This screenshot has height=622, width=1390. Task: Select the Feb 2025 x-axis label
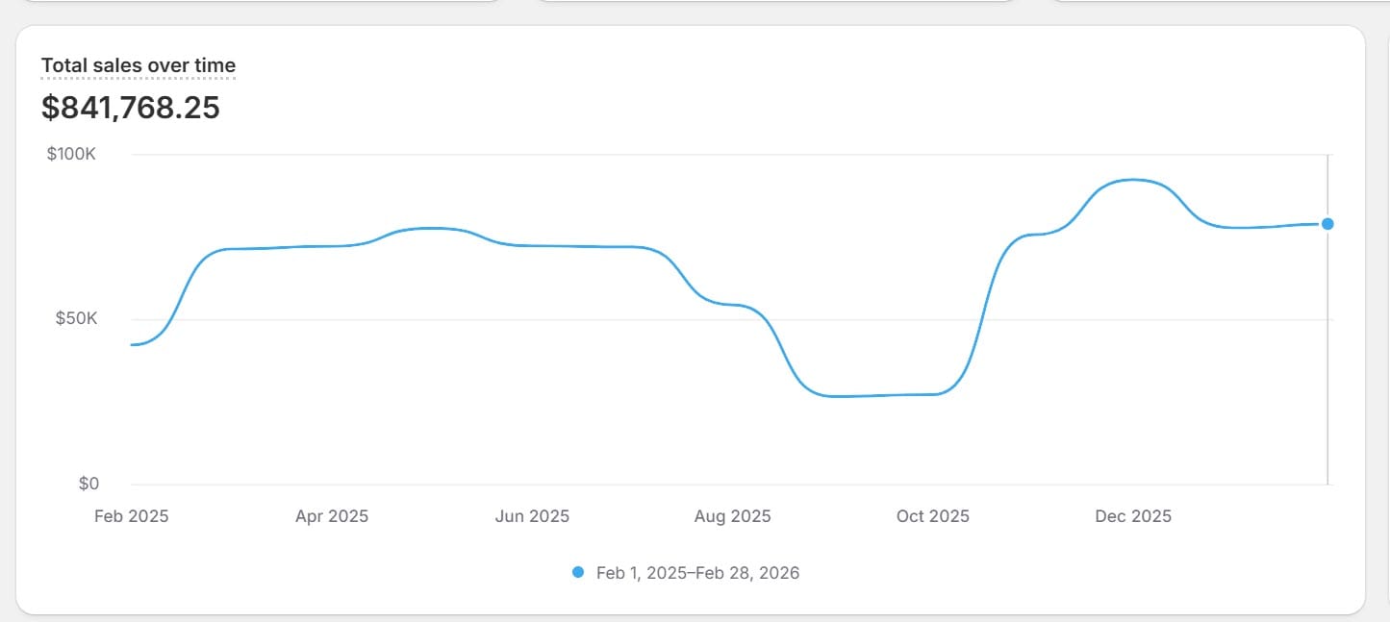131,516
